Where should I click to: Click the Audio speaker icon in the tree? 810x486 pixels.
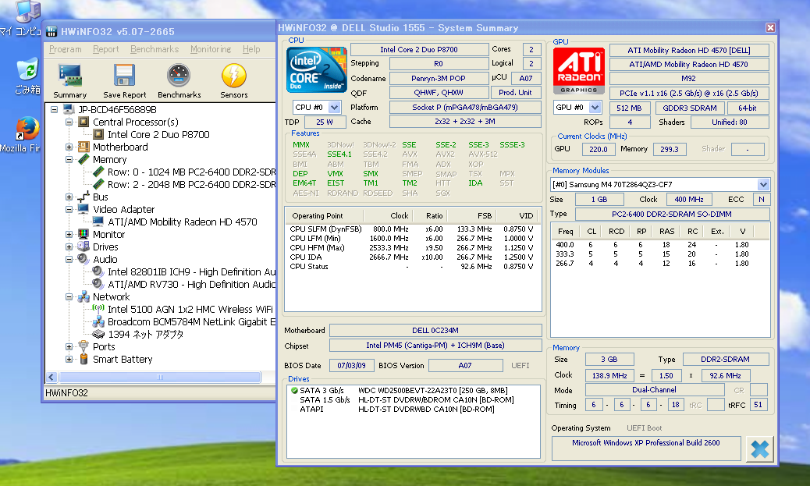click(83, 259)
